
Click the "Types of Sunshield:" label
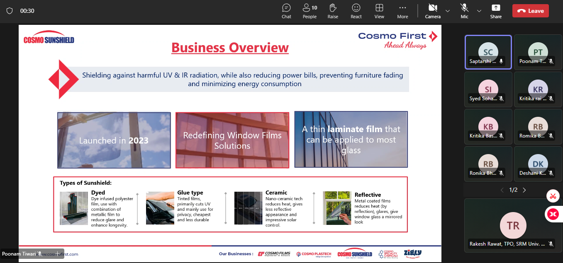tap(86, 183)
